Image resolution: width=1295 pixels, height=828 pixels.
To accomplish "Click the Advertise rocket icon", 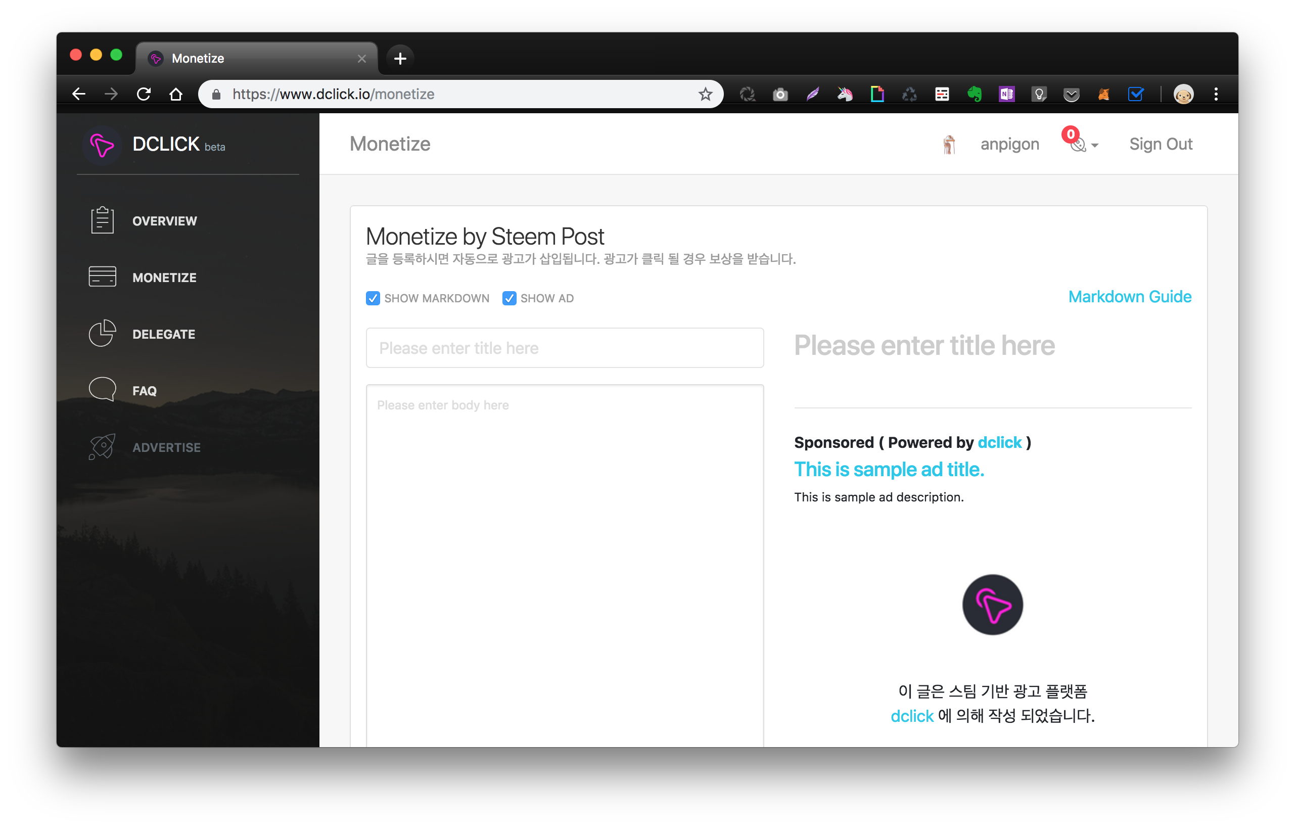I will pyautogui.click(x=102, y=447).
